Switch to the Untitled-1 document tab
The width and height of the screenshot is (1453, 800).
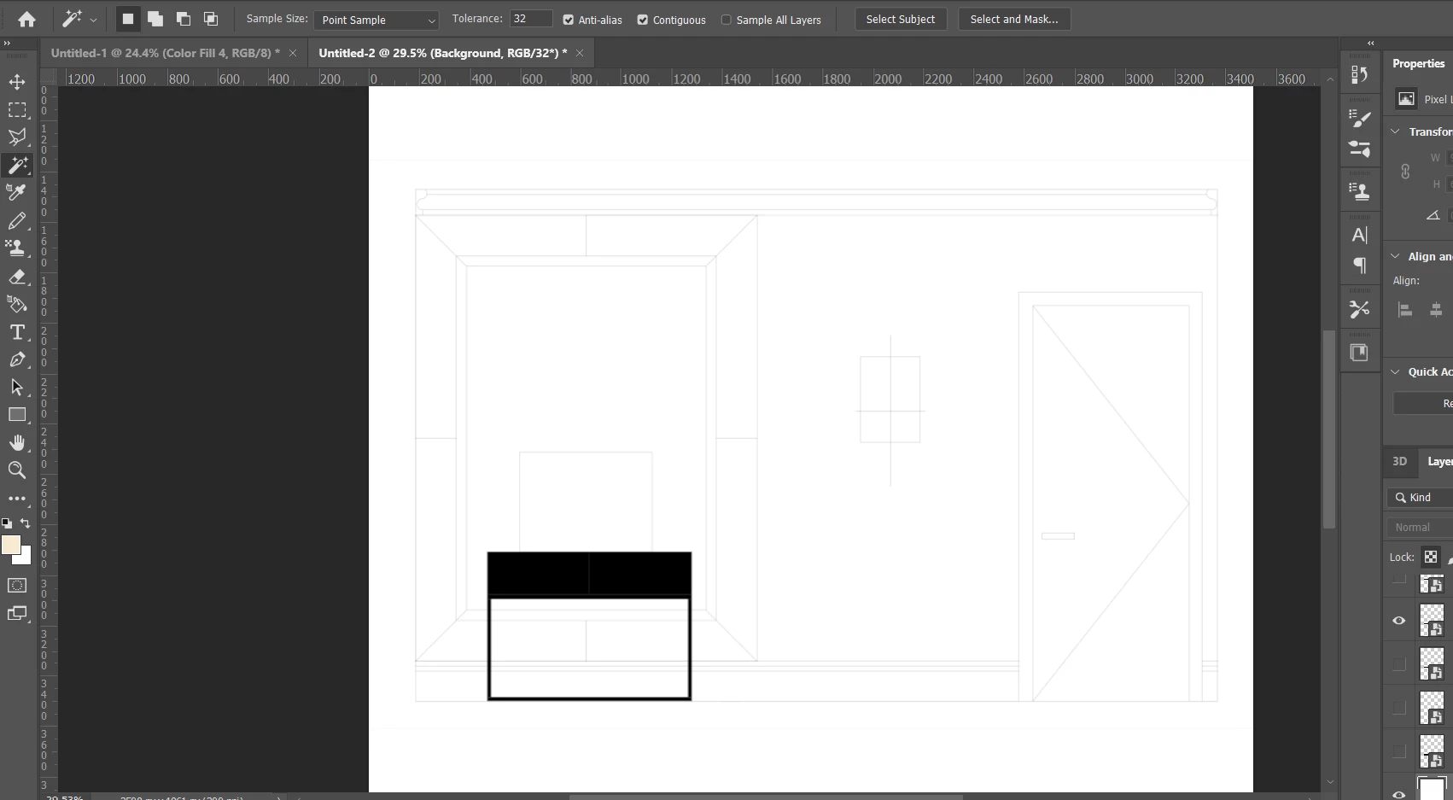pyautogui.click(x=165, y=53)
